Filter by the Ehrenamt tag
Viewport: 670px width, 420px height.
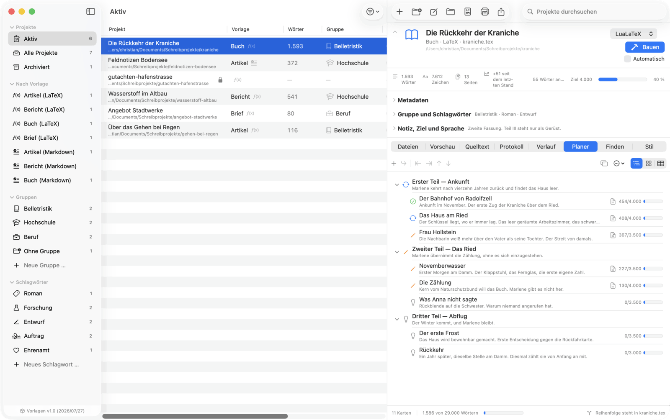52,350
